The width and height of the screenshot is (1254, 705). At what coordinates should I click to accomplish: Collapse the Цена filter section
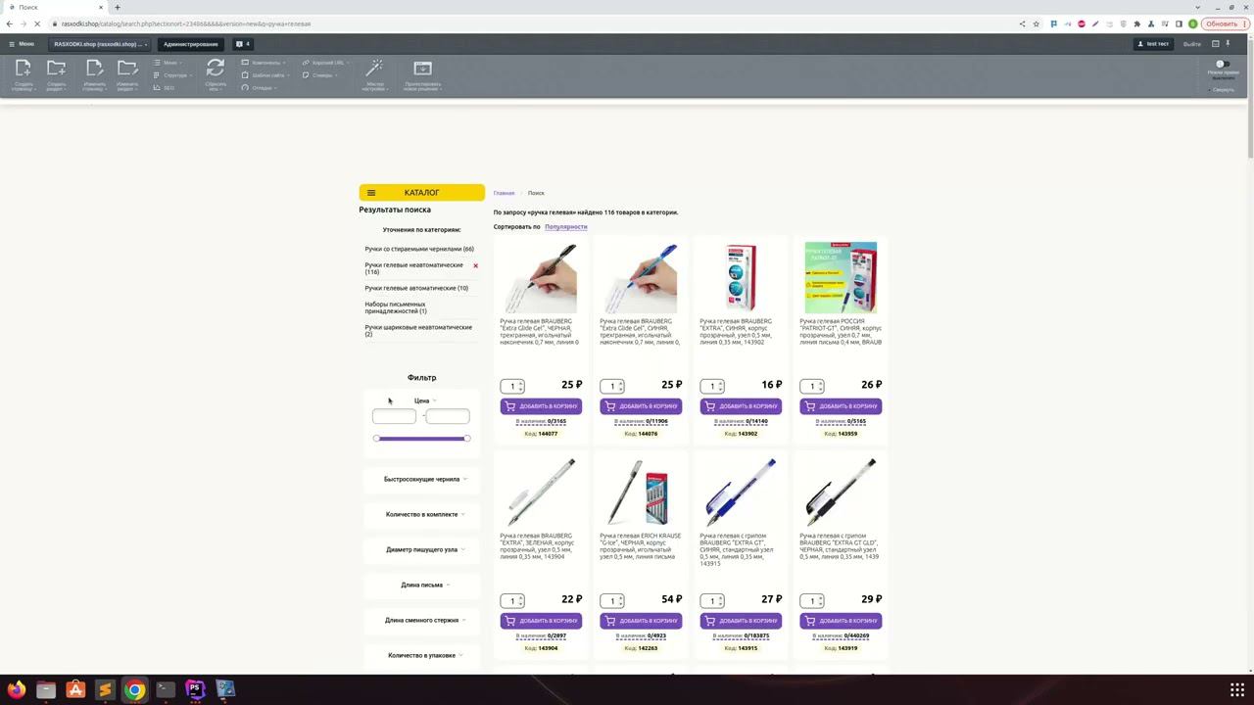(425, 400)
